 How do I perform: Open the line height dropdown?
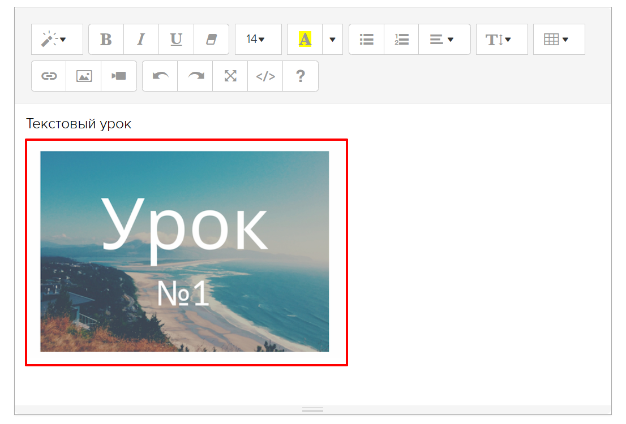click(x=501, y=40)
